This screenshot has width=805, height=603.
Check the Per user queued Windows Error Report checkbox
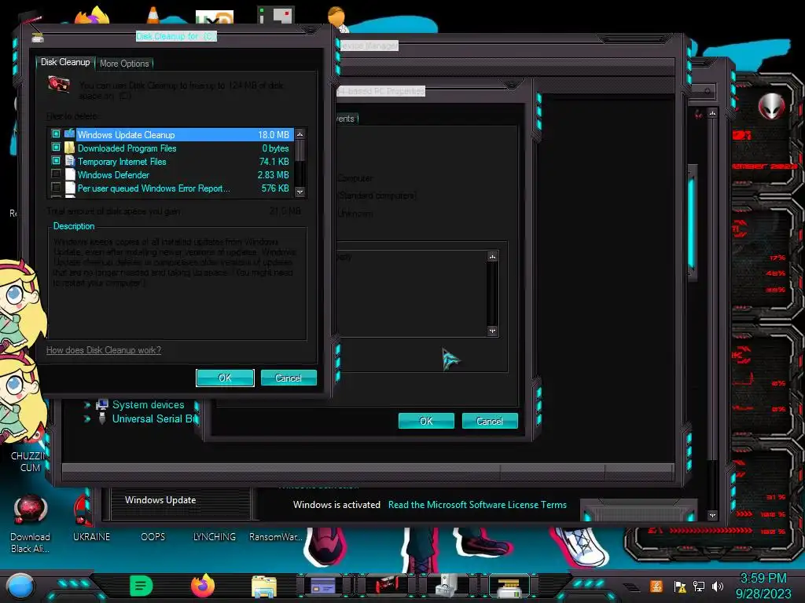(x=56, y=187)
